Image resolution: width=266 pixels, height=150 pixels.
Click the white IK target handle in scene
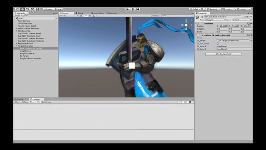tap(132, 65)
